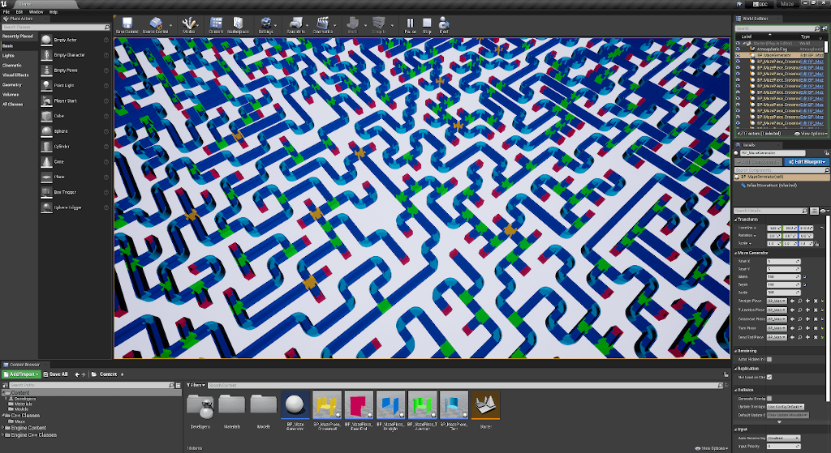Image resolution: width=831 pixels, height=453 pixels.
Task: Click the Source Control toolbar icon
Action: click(x=155, y=25)
